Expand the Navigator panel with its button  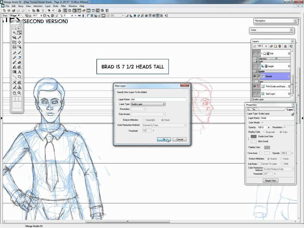click(295, 21)
